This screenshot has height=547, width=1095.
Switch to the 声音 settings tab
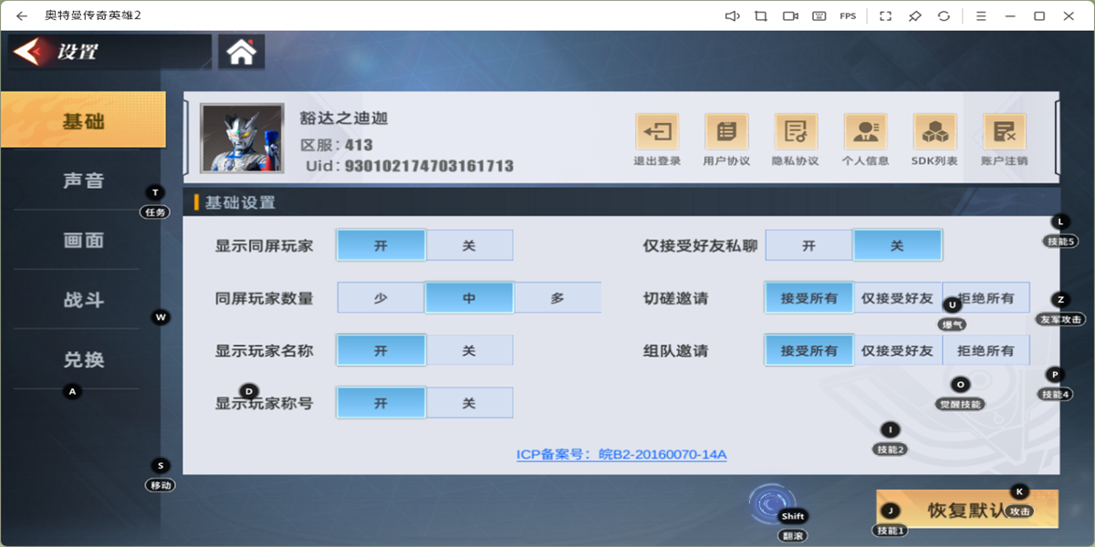point(83,181)
